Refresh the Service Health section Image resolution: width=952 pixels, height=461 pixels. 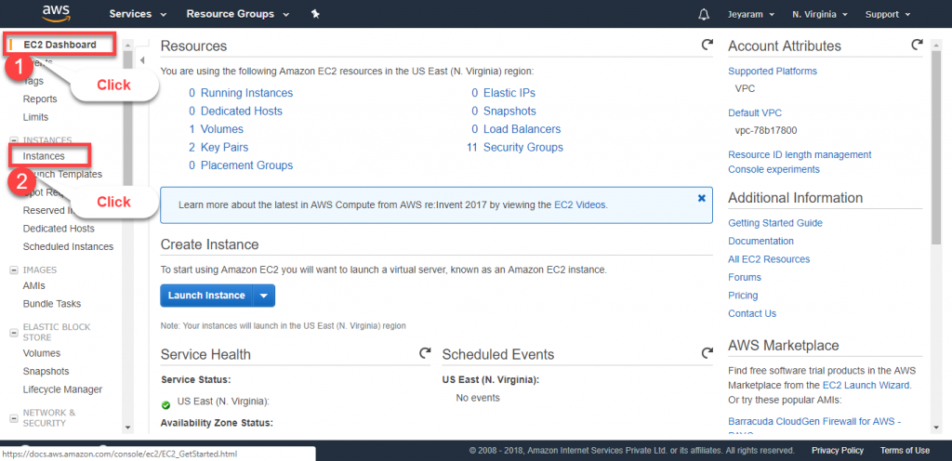click(425, 353)
